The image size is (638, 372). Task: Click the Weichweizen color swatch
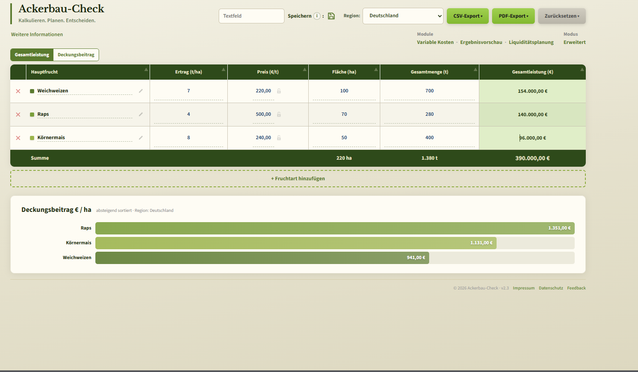coord(32,91)
